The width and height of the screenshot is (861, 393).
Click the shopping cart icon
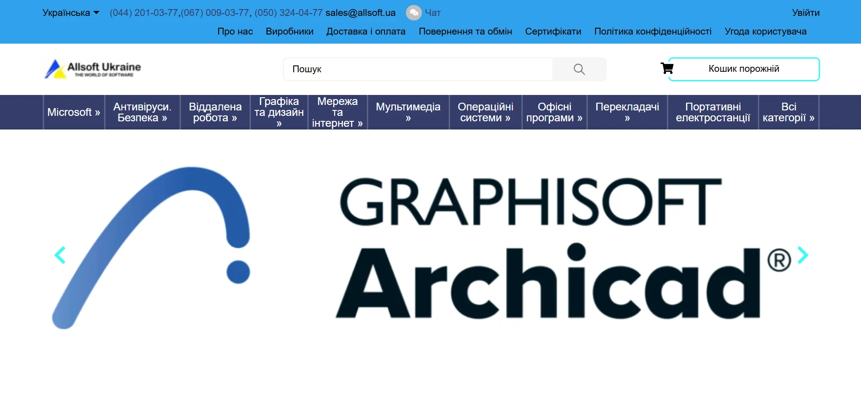coord(667,69)
